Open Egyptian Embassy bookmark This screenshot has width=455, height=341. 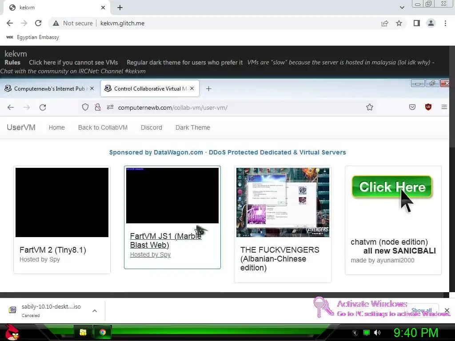tap(32, 37)
